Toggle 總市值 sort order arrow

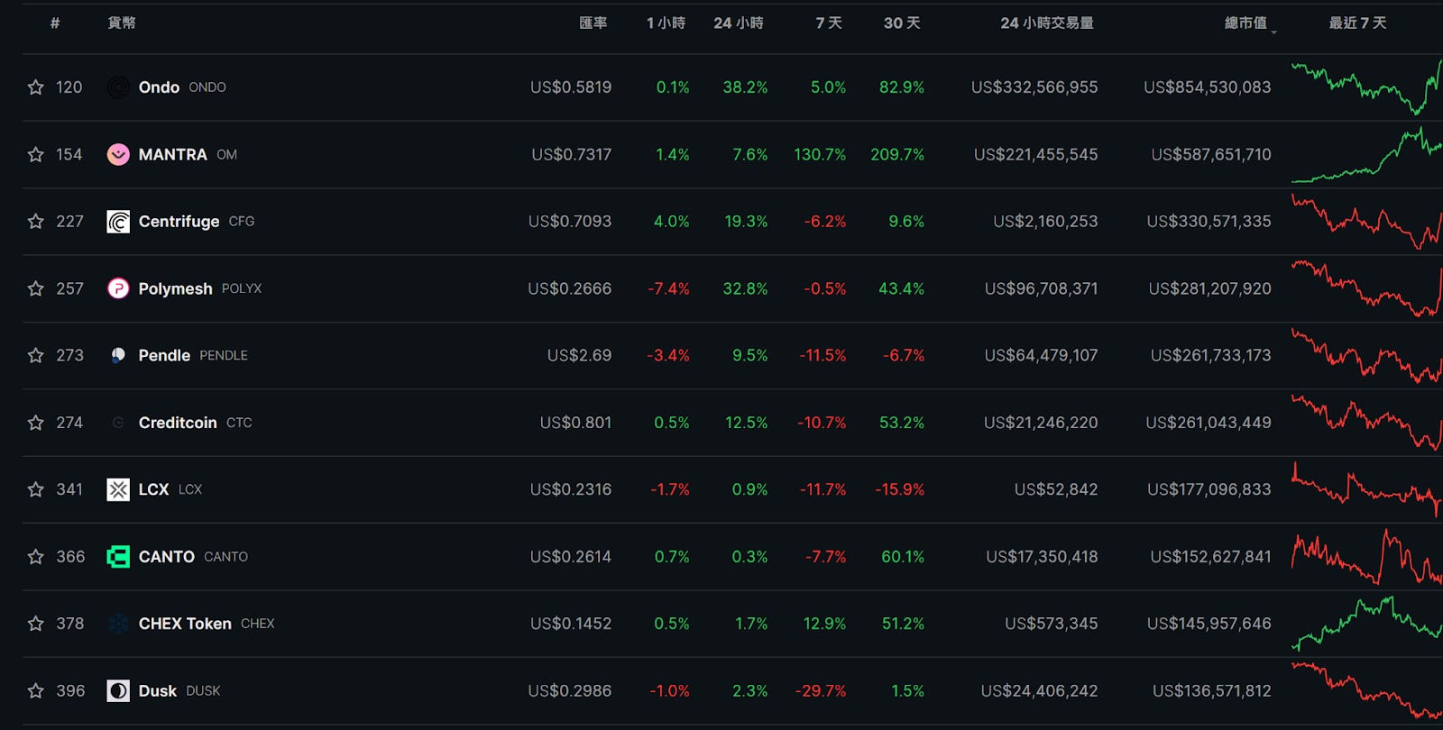coord(1273,32)
